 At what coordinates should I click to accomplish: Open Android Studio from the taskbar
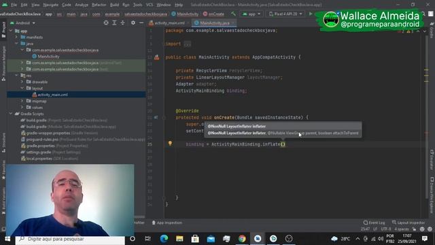258,239
